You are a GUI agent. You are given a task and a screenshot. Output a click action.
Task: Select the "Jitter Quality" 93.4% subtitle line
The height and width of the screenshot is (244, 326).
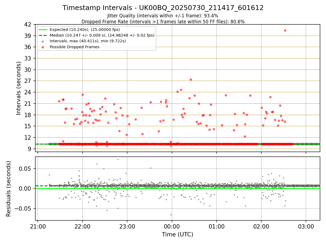tap(163, 16)
